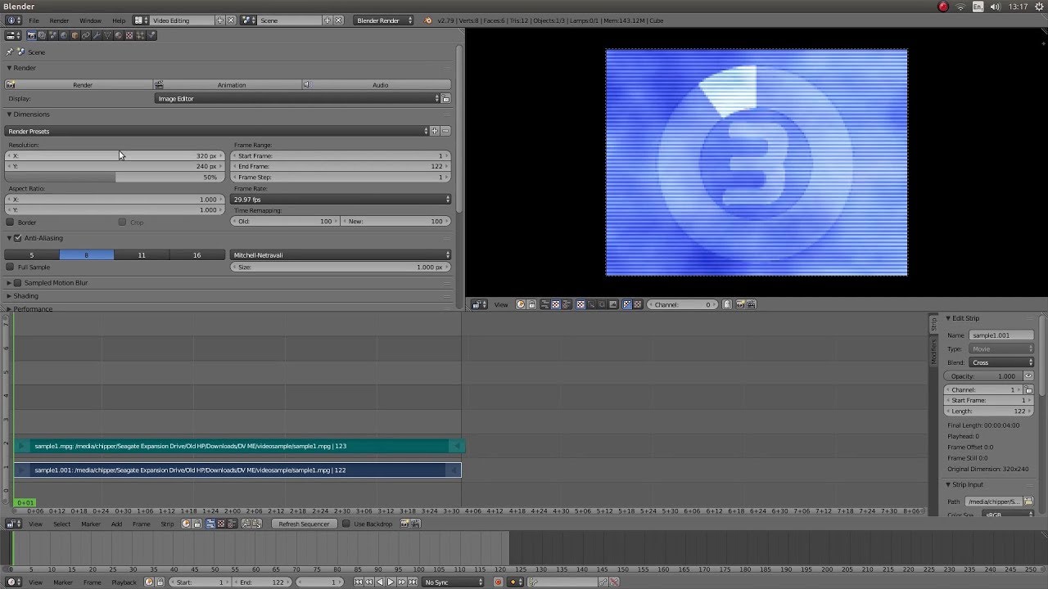Open the sequencer Marker menu
This screenshot has height=589, width=1048.
(x=90, y=524)
